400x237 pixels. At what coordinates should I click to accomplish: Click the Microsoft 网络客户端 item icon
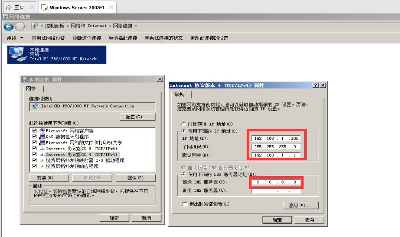click(42, 131)
